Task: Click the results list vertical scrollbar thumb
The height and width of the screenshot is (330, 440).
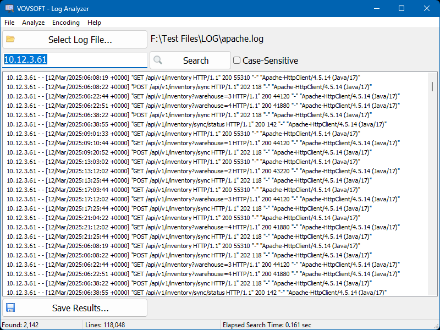Action: tap(432, 87)
